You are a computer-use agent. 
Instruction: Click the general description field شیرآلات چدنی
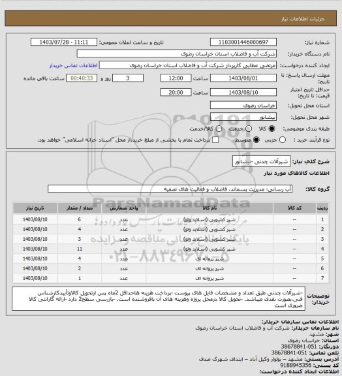tap(262, 161)
